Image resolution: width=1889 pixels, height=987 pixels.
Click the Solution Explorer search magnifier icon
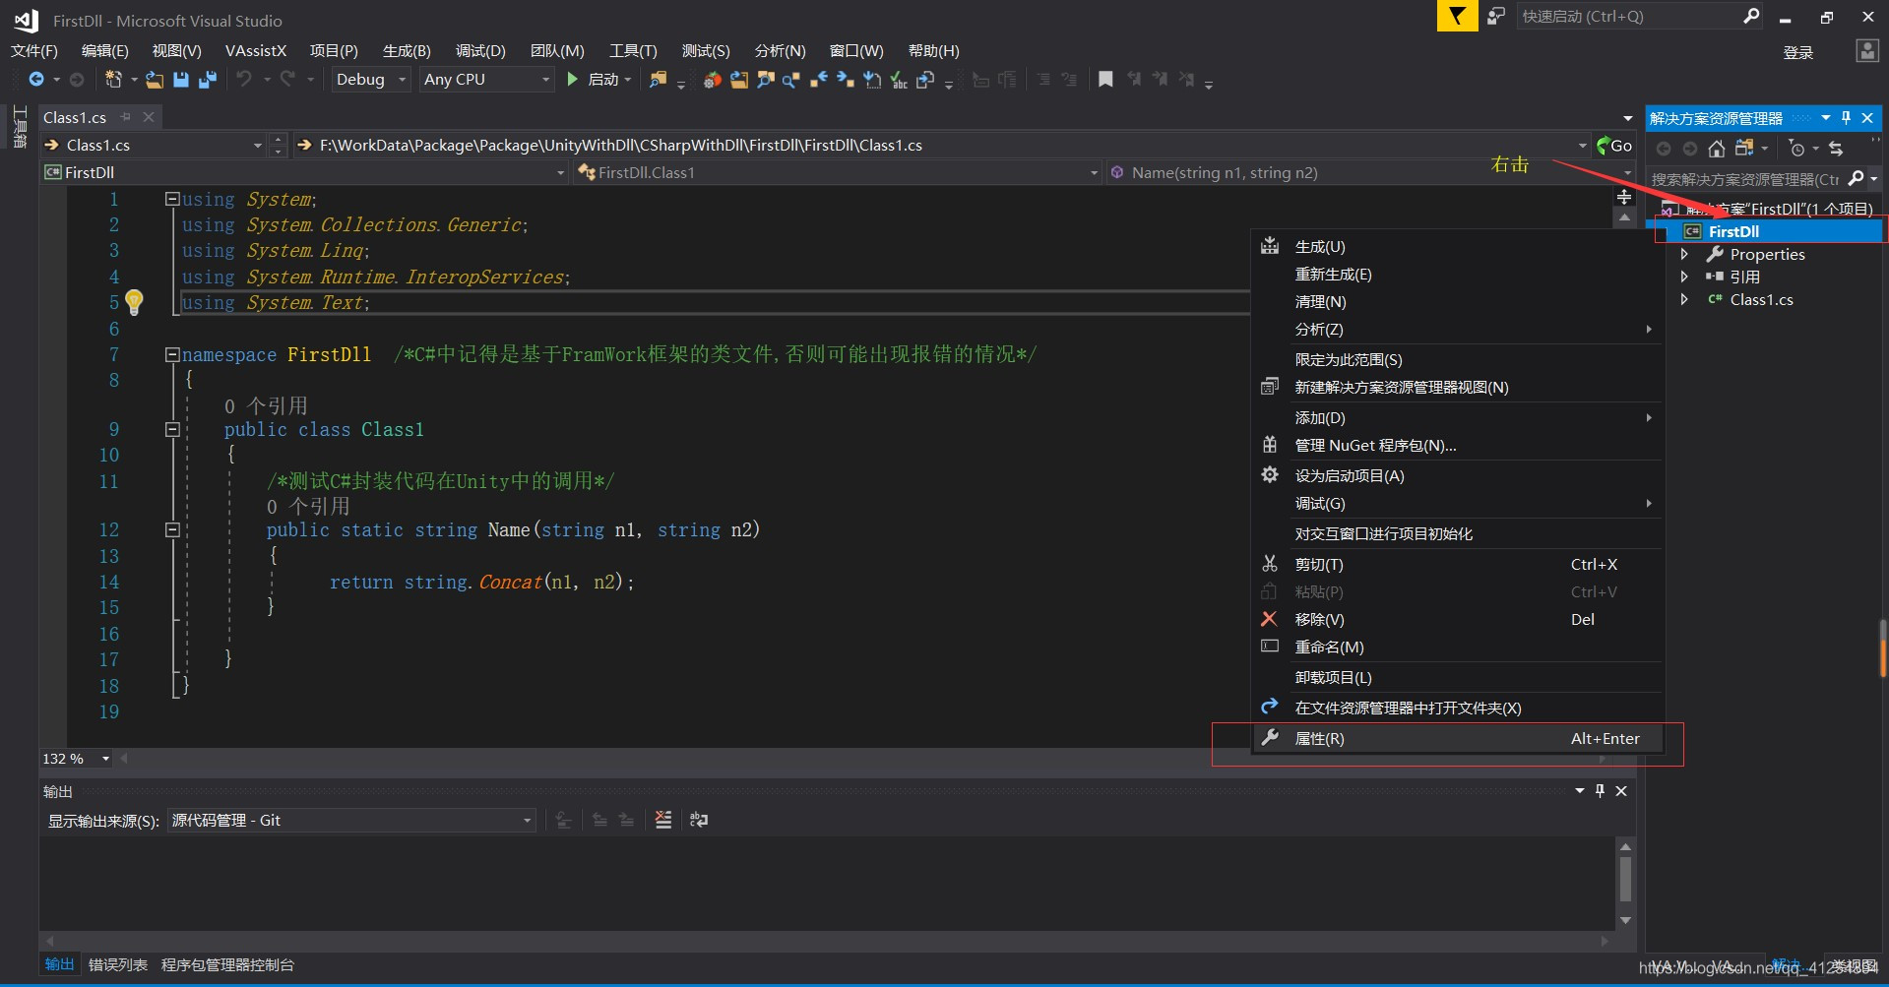pos(1857,178)
